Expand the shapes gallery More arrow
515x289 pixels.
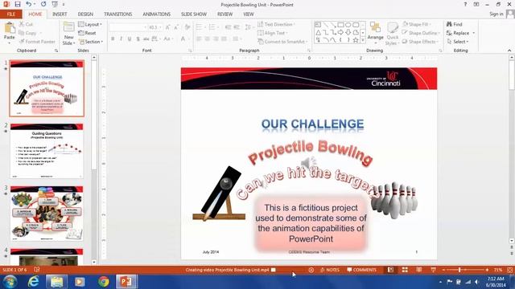click(363, 40)
